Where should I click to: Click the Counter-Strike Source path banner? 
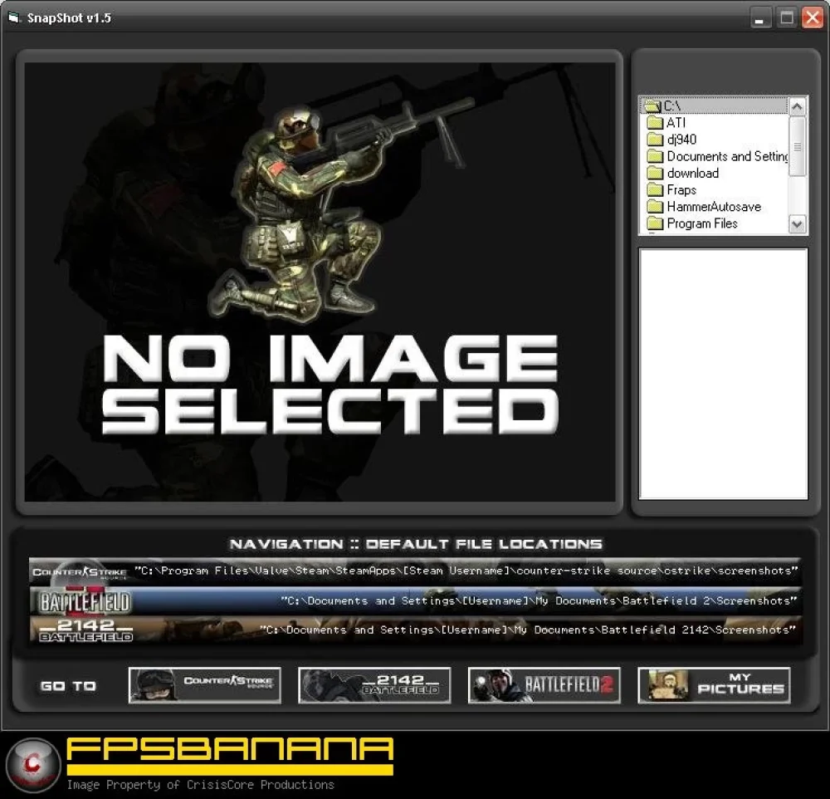tap(416, 571)
